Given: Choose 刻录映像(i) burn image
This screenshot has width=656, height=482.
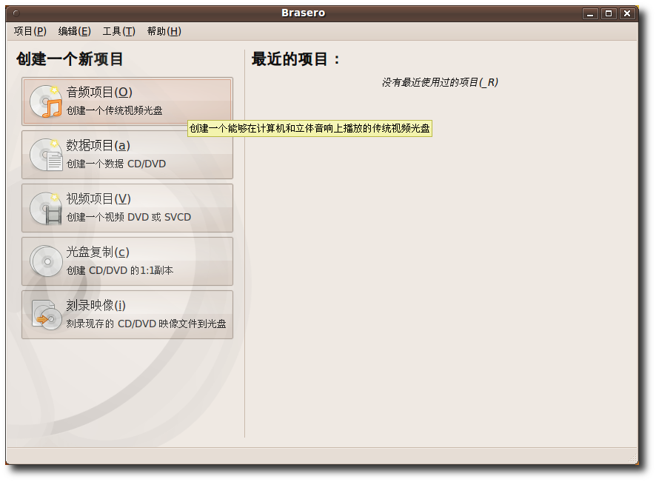Looking at the screenshot, I should (x=127, y=315).
